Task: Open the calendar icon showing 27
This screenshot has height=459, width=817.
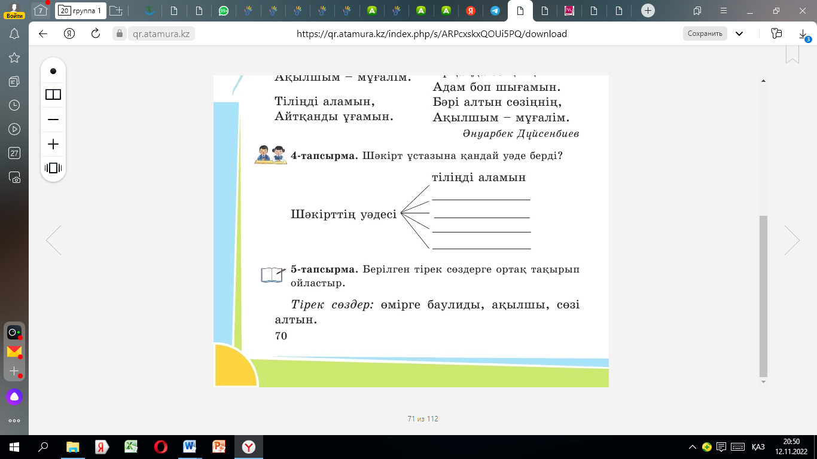Action: (14, 153)
